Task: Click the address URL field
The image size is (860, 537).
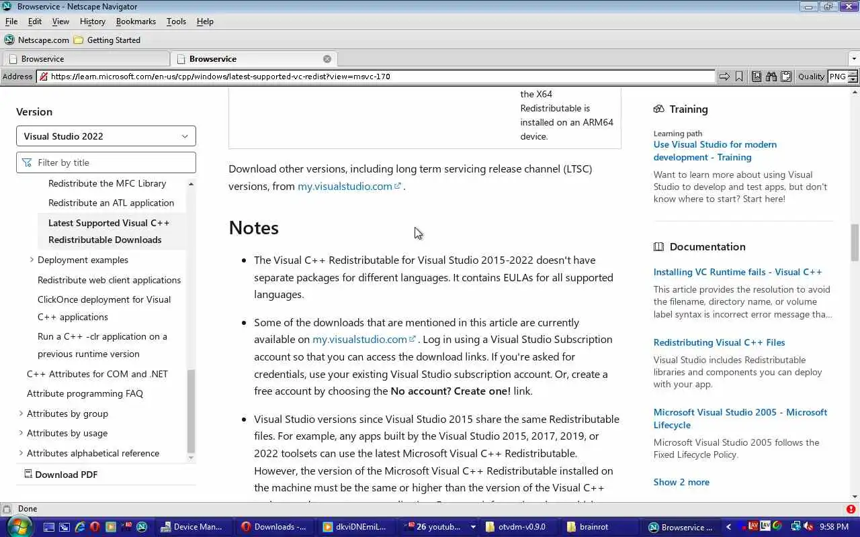Action: pyautogui.click(x=376, y=77)
